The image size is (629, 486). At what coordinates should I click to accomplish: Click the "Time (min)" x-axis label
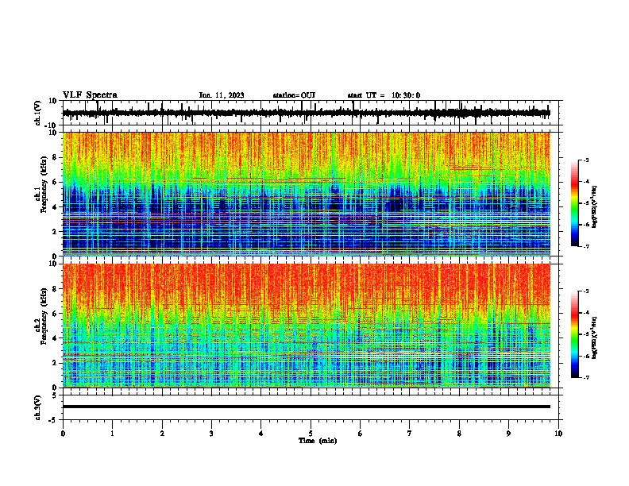point(318,441)
